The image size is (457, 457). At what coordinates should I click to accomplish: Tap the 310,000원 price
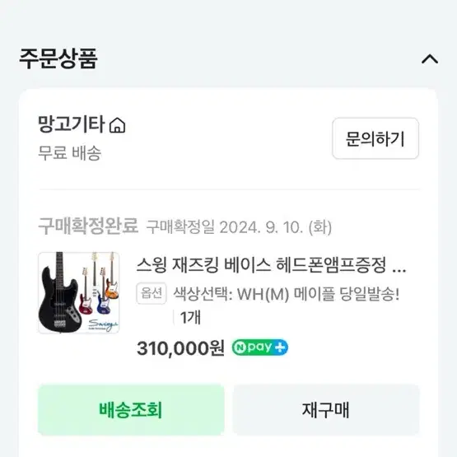tap(180, 348)
